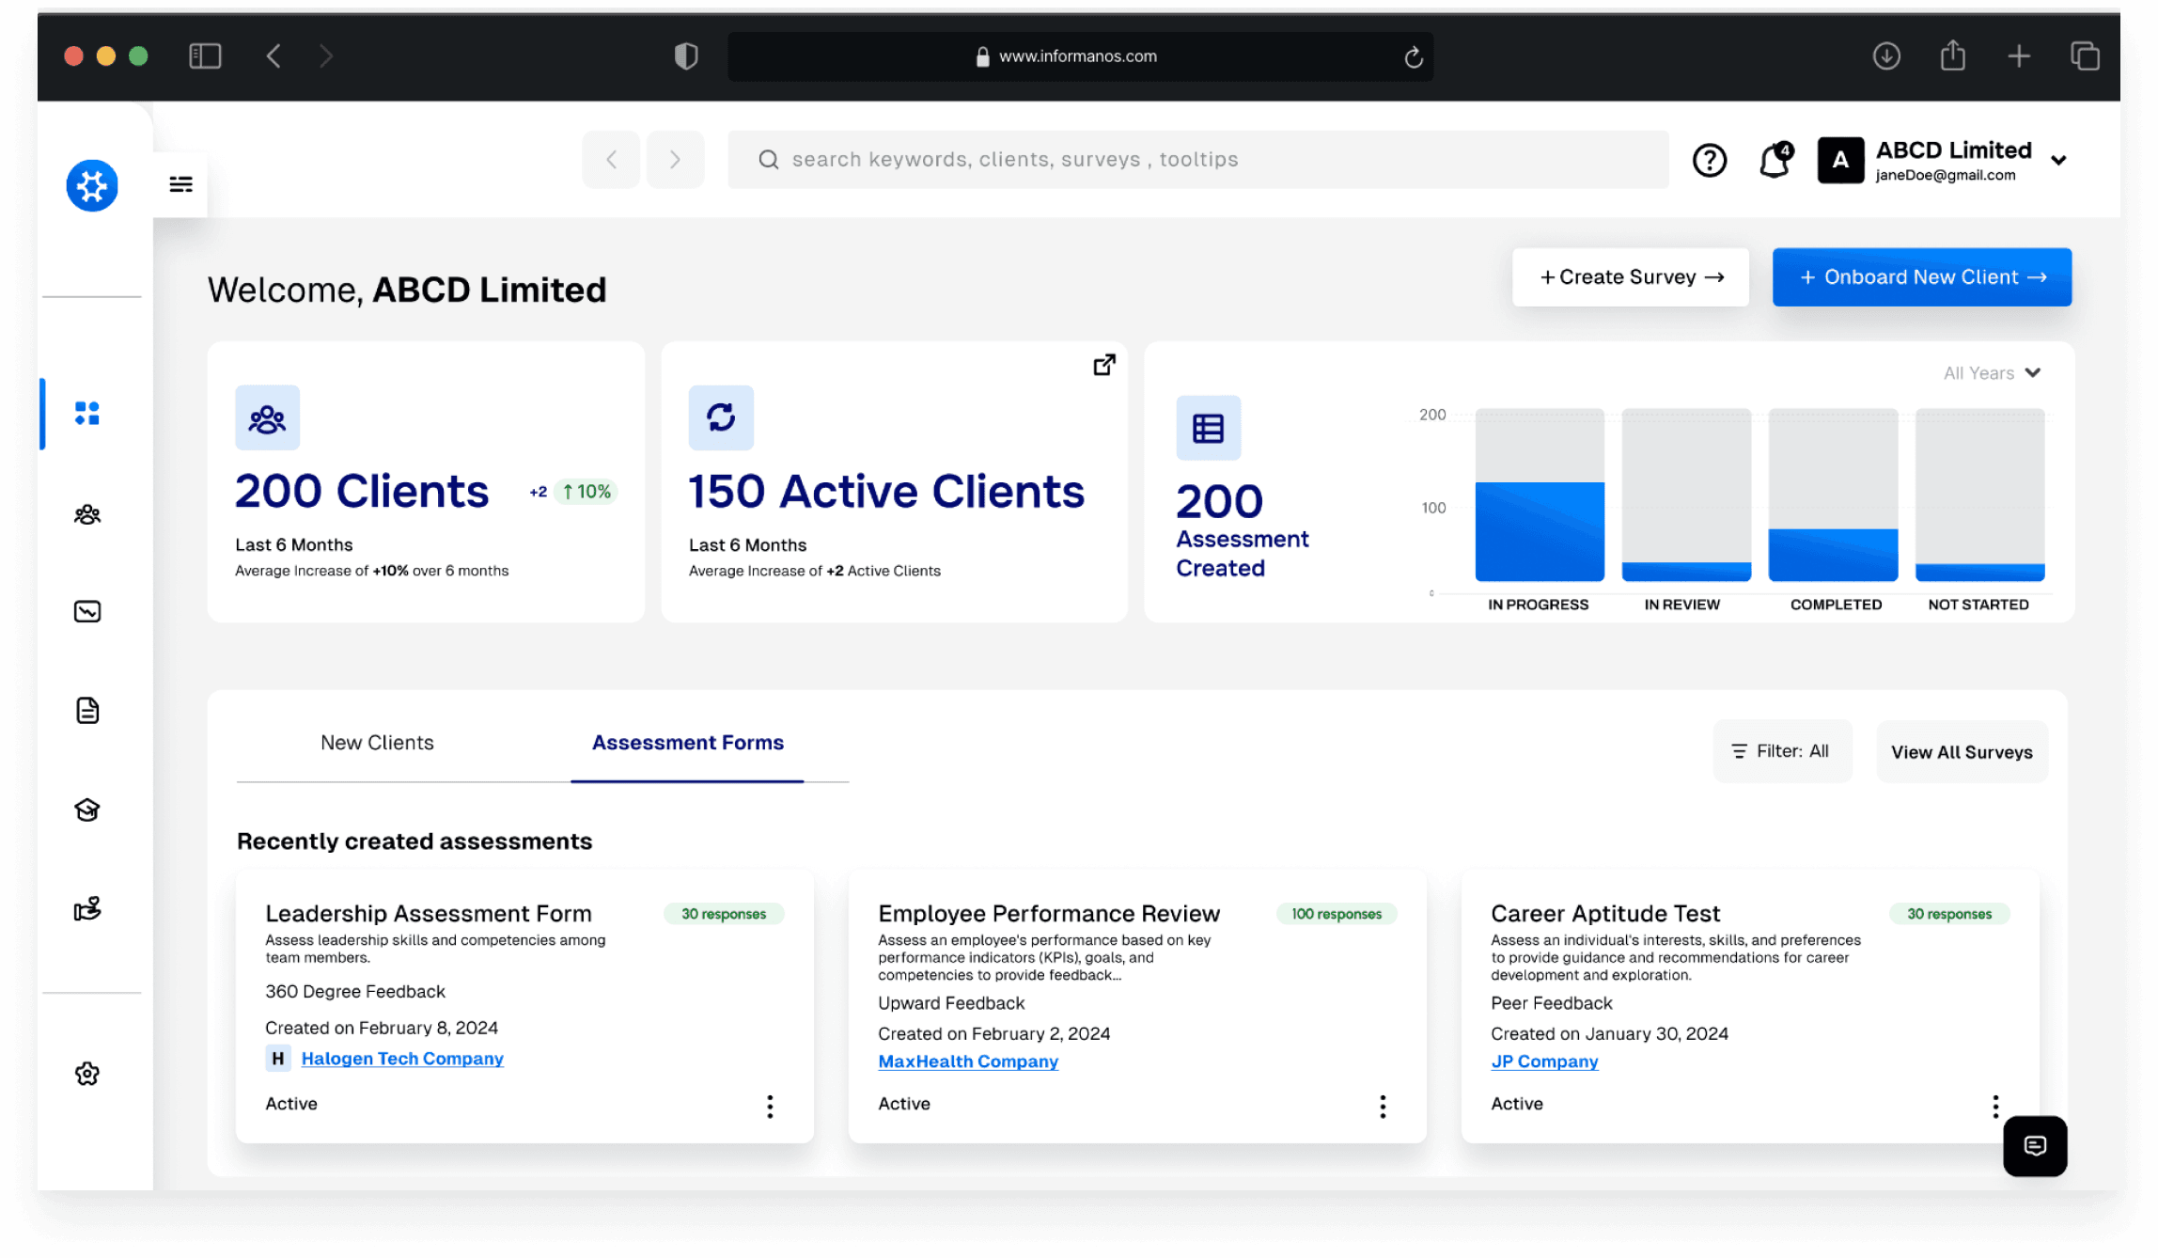Image resolution: width=2158 pixels, height=1258 pixels.
Task: Click the In Progress bar in chart
Action: (x=1539, y=531)
